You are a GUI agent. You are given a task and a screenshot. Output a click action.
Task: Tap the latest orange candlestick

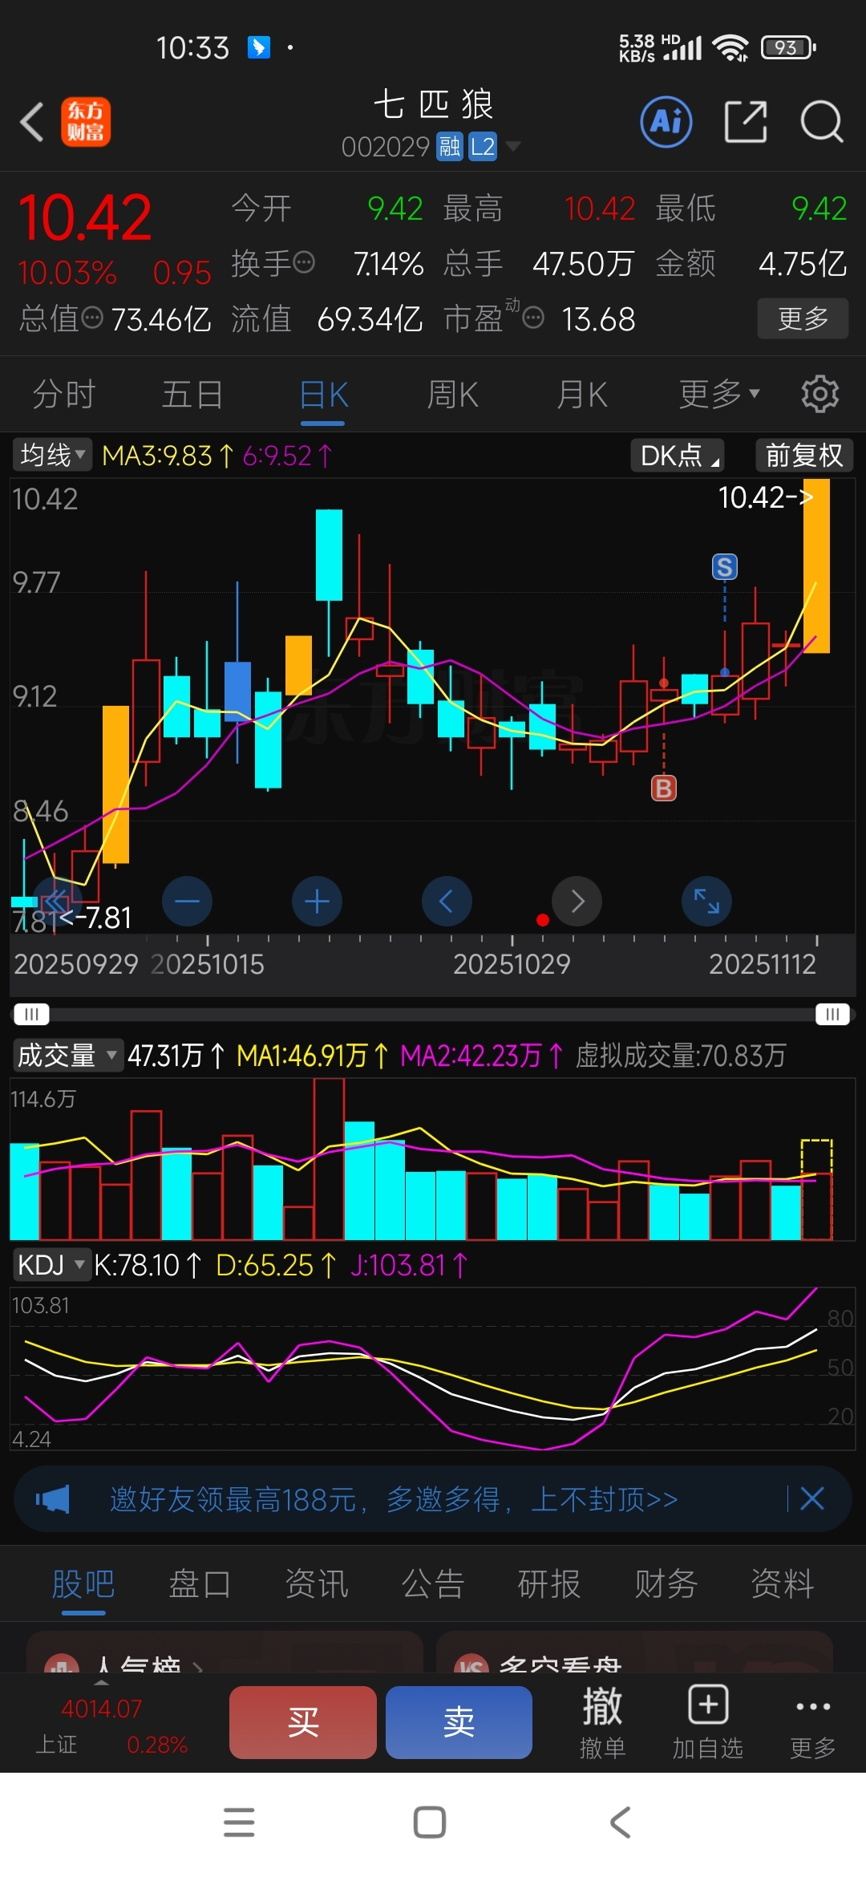click(x=816, y=566)
